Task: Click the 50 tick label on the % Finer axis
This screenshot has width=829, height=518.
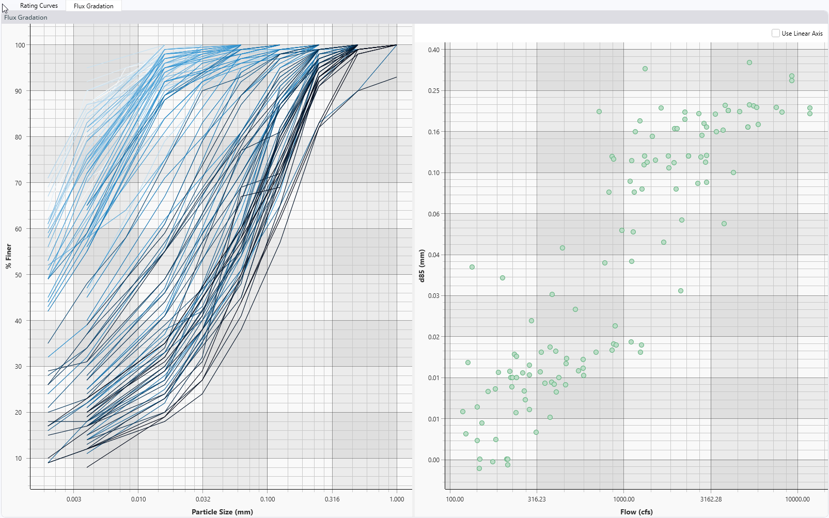Action: click(x=19, y=275)
